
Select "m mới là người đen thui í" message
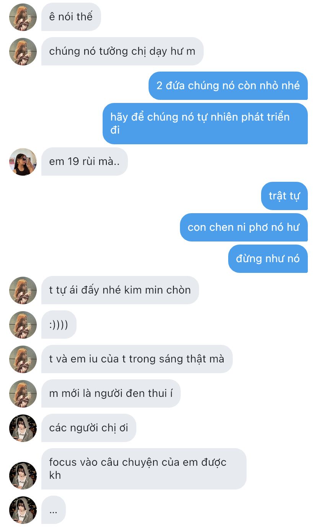pos(111,393)
